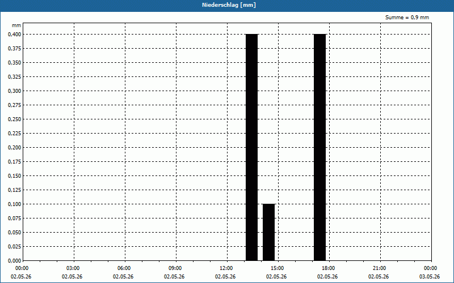Select the Summe = 0,9 mm total label
Image resolution: width=454 pixels, height=283 pixels.
(x=407, y=18)
